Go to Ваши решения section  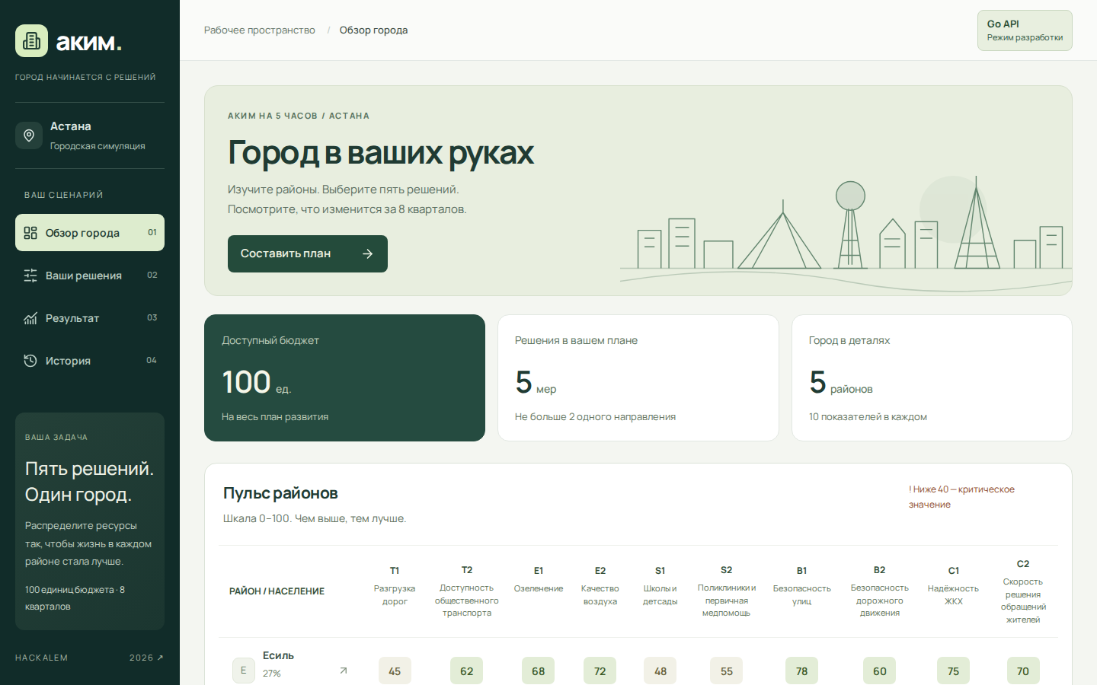pos(90,276)
